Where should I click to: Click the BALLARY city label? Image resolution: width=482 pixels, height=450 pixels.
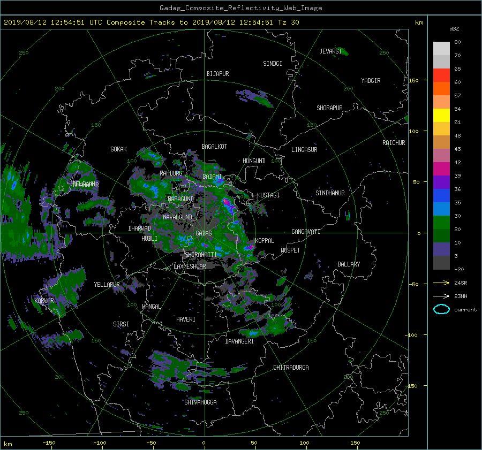(x=349, y=264)
